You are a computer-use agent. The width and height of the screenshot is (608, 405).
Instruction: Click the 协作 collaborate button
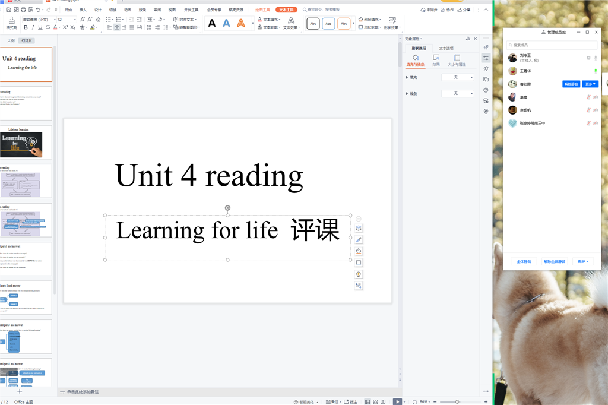pyautogui.click(x=447, y=10)
